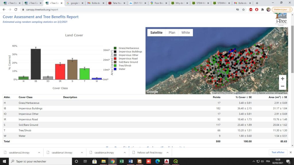The image size is (294, 165).
Task: Toggle Grass/Herbaceous in the chart legend
Action: [x=126, y=48]
